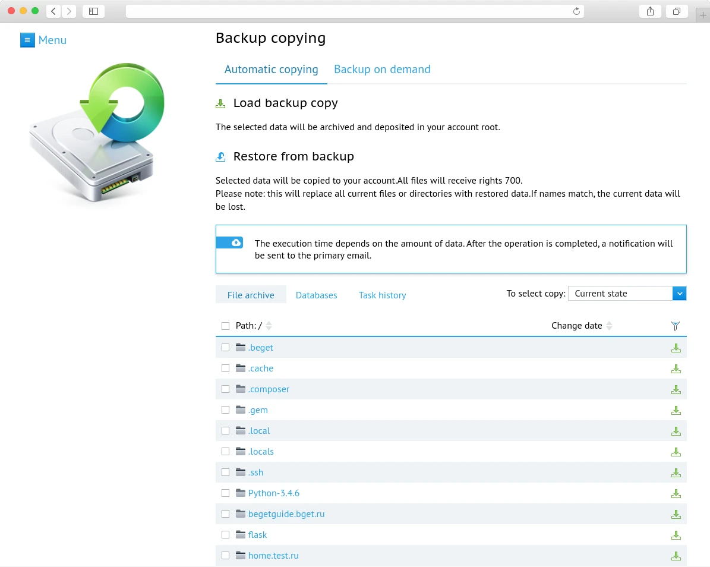
Task: Open the Current state copy selector dropdown
Action: pos(627,293)
